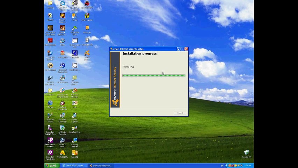Viewport: 298px width, 168px height.
Task: Open the avast! Internet Security desktop shortcut
Action: (x=87, y=55)
